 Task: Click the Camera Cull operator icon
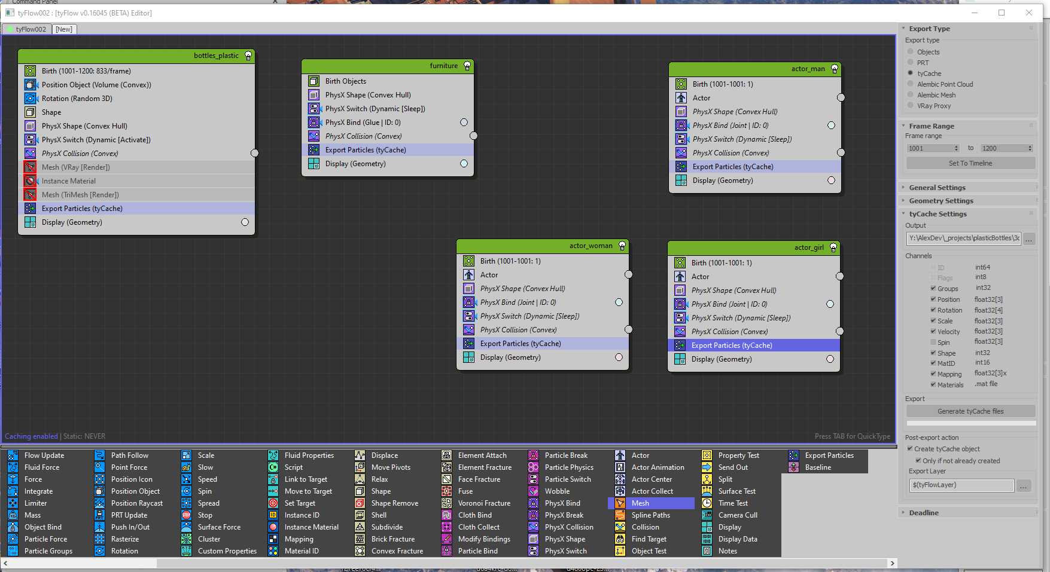707,515
